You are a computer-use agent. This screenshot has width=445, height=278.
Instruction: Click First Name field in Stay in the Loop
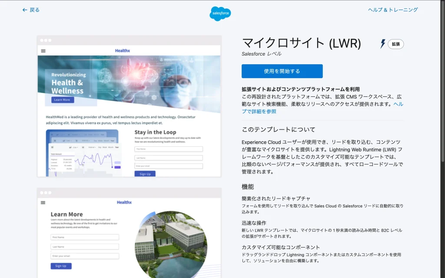169,149
